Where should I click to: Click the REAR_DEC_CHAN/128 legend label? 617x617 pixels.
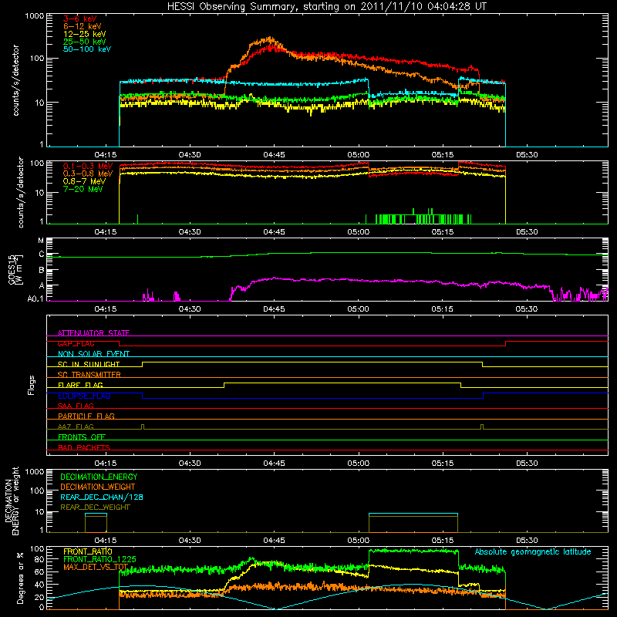click(x=102, y=497)
